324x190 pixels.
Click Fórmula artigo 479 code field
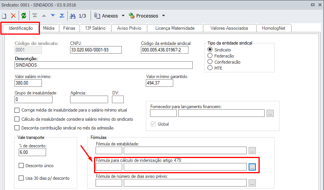click(109, 167)
